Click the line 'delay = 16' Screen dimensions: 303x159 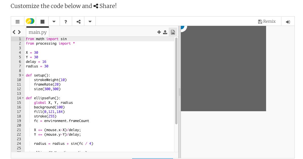[36, 62]
